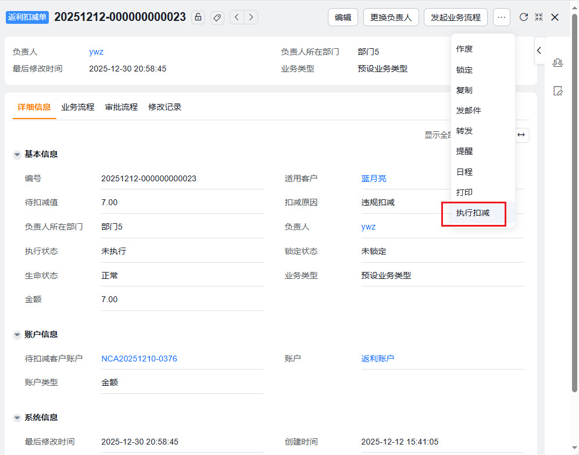The width and height of the screenshot is (579, 455).
Task: Click the 违规扣减 reason value
Action: click(378, 203)
